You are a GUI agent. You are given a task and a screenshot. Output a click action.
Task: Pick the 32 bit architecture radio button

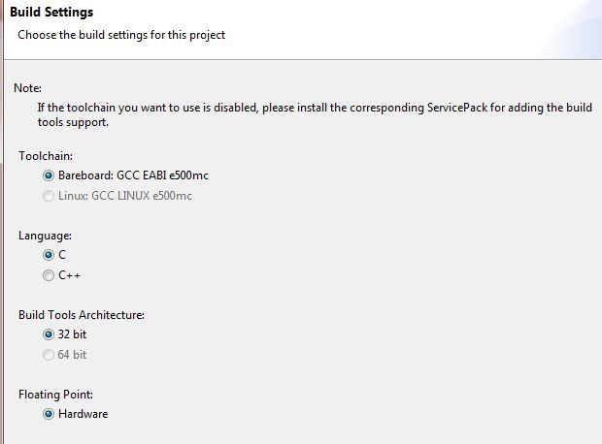pos(49,334)
